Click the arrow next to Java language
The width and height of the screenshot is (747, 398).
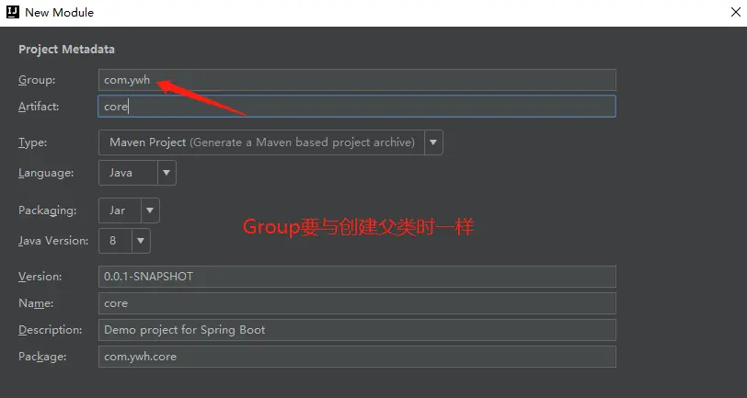167,173
